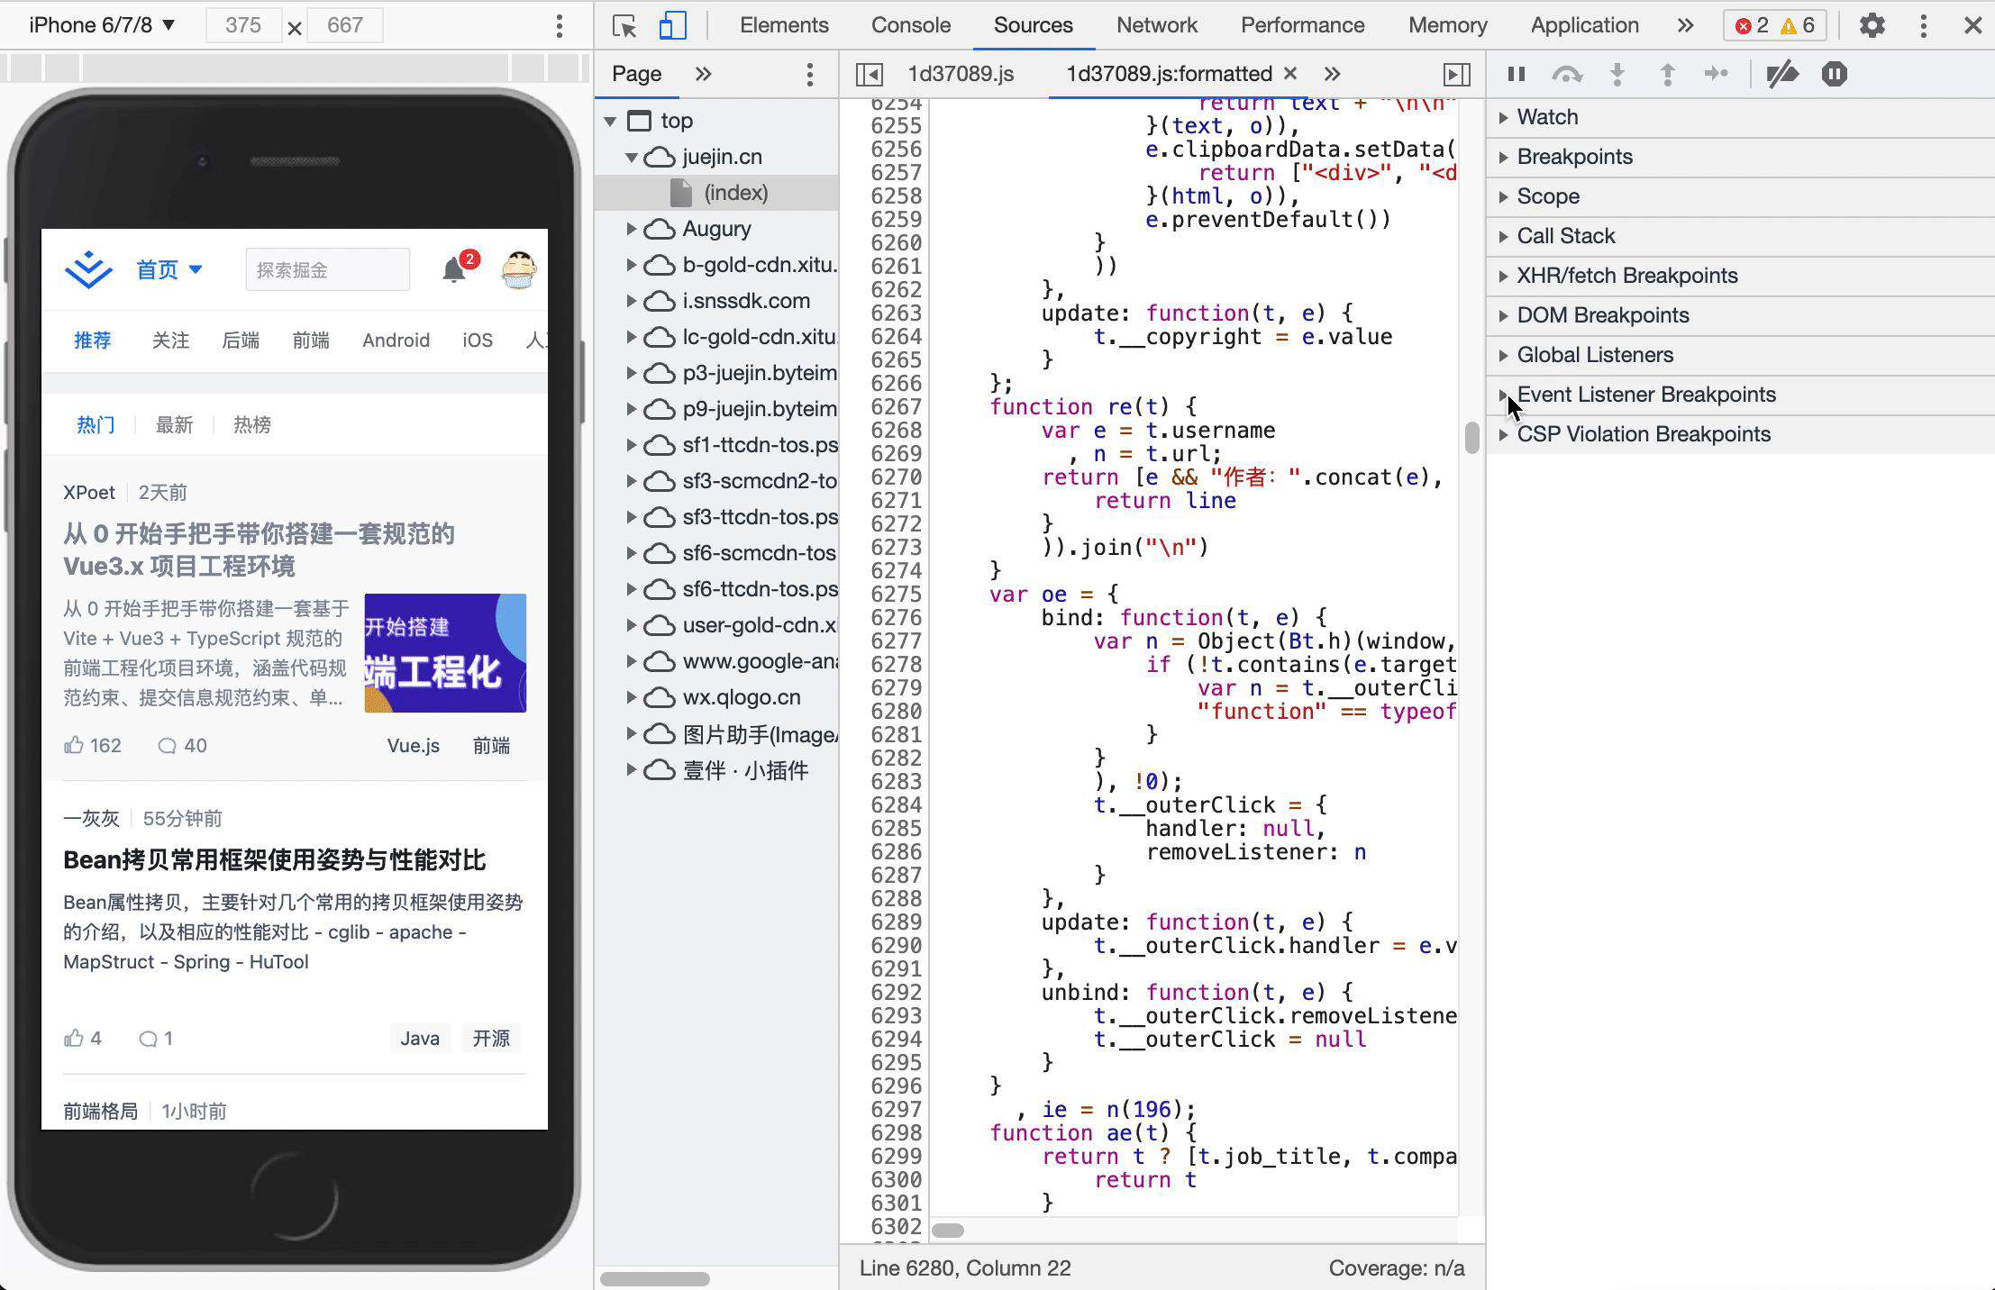The height and width of the screenshot is (1290, 1995).
Task: Expand the Watch section
Action: point(1741,117)
